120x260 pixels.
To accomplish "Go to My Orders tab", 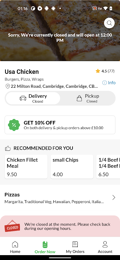I will pos(75,247).
